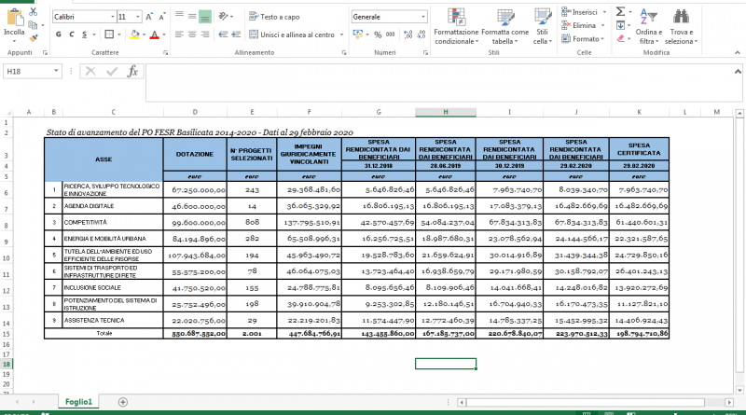Screen dimensions: 746x415
Task: Align text left
Action: pyautogui.click(x=179, y=35)
